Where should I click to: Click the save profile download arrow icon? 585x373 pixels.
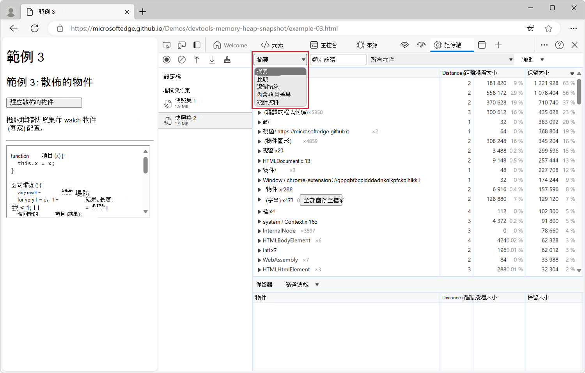(212, 60)
